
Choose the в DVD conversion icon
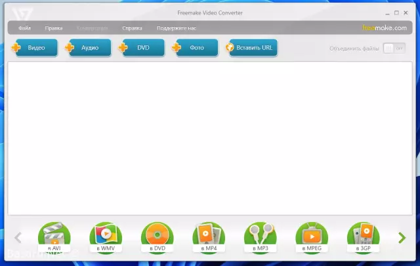157,238
